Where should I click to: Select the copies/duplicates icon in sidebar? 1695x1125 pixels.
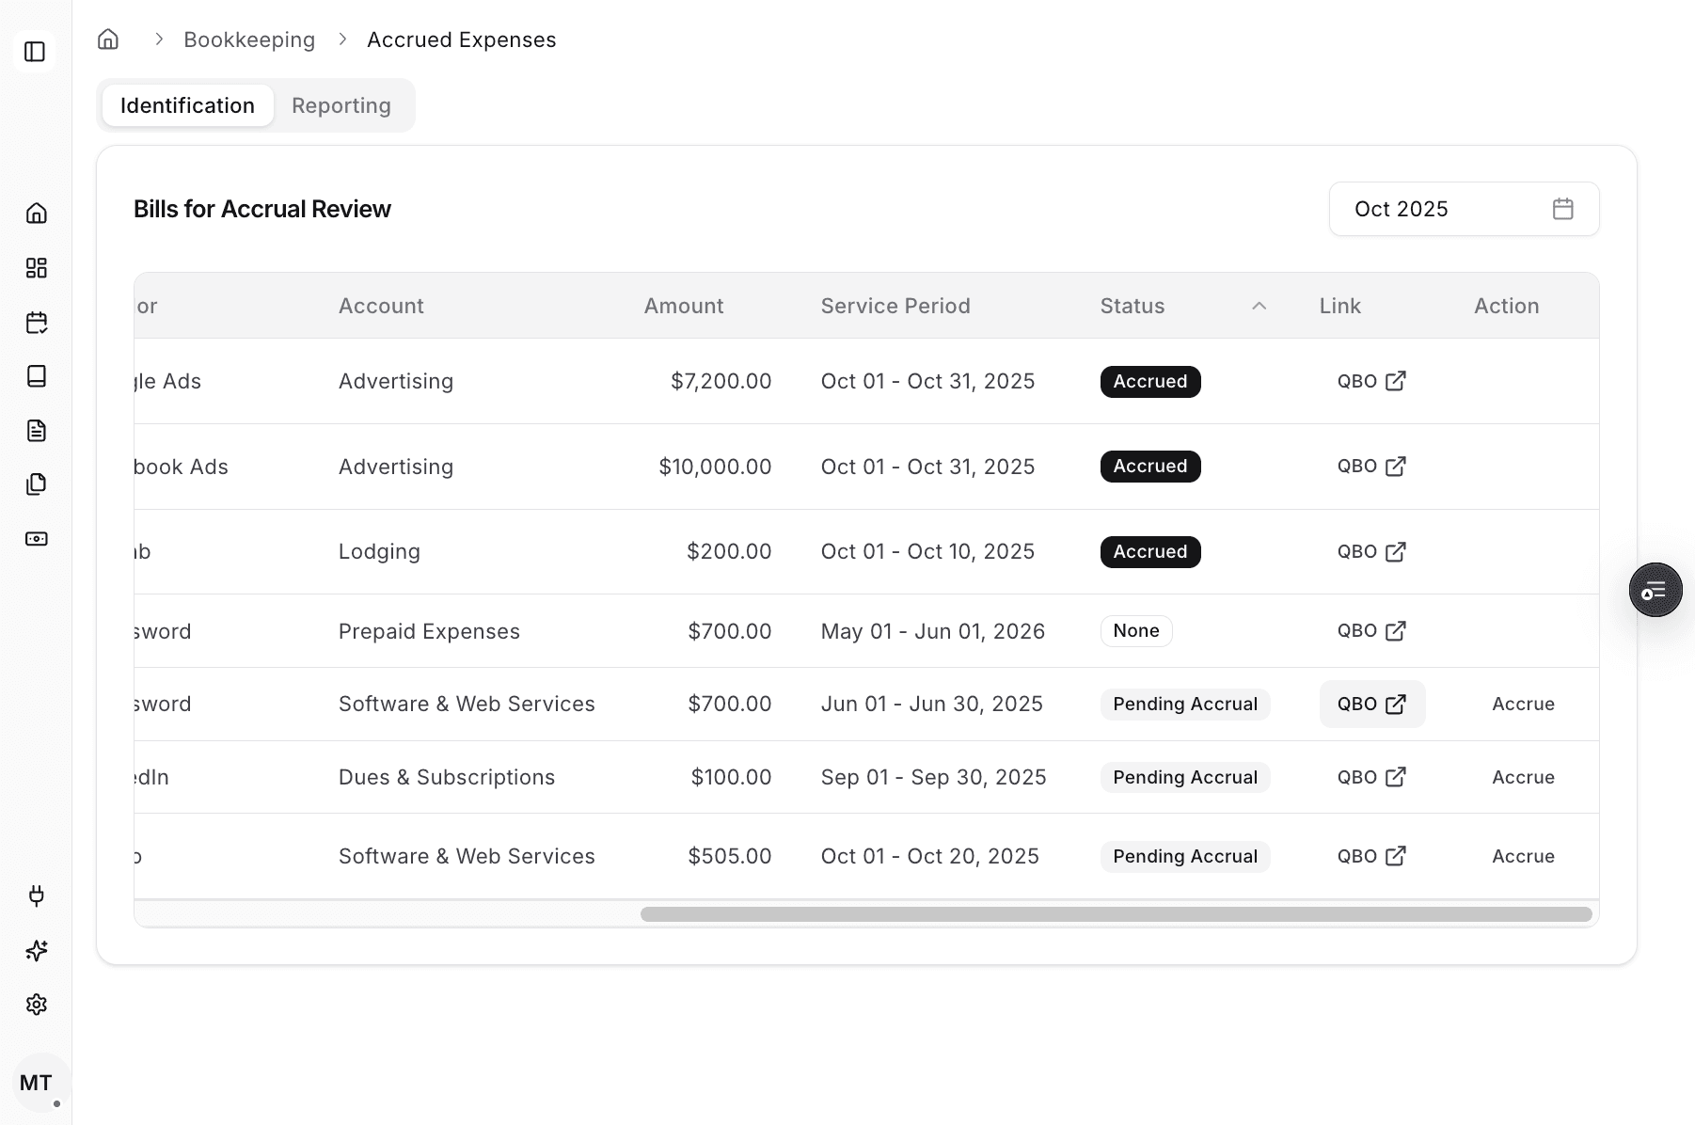pyautogui.click(x=37, y=483)
